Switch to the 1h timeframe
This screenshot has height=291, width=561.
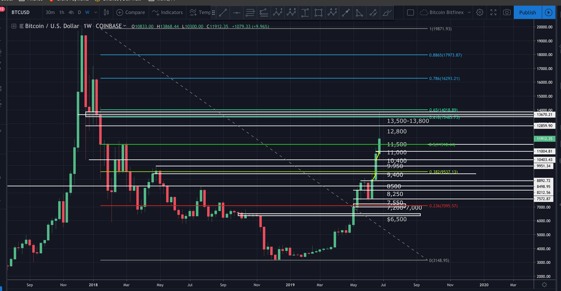62,12
